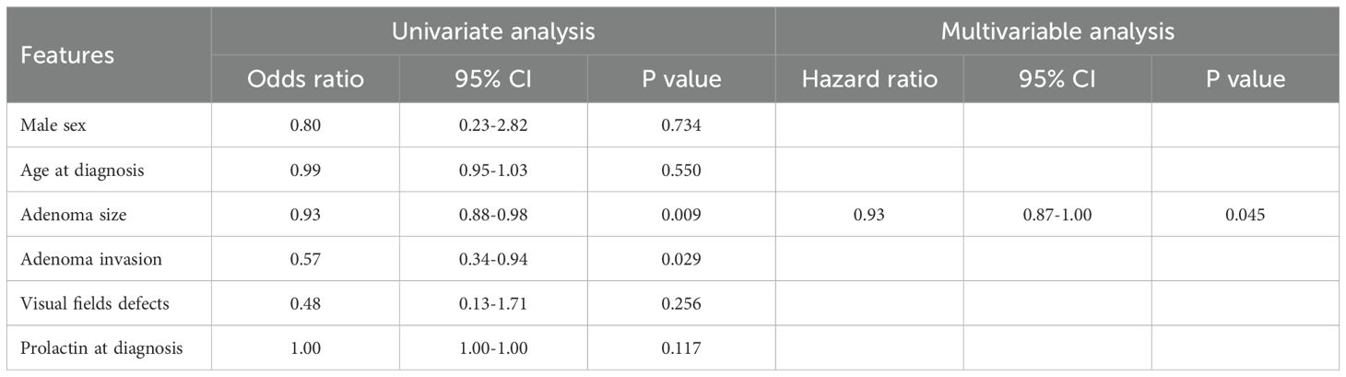The height and width of the screenshot is (377, 1346).
Task: Select the 0.117 P value cell
Action: (681, 348)
